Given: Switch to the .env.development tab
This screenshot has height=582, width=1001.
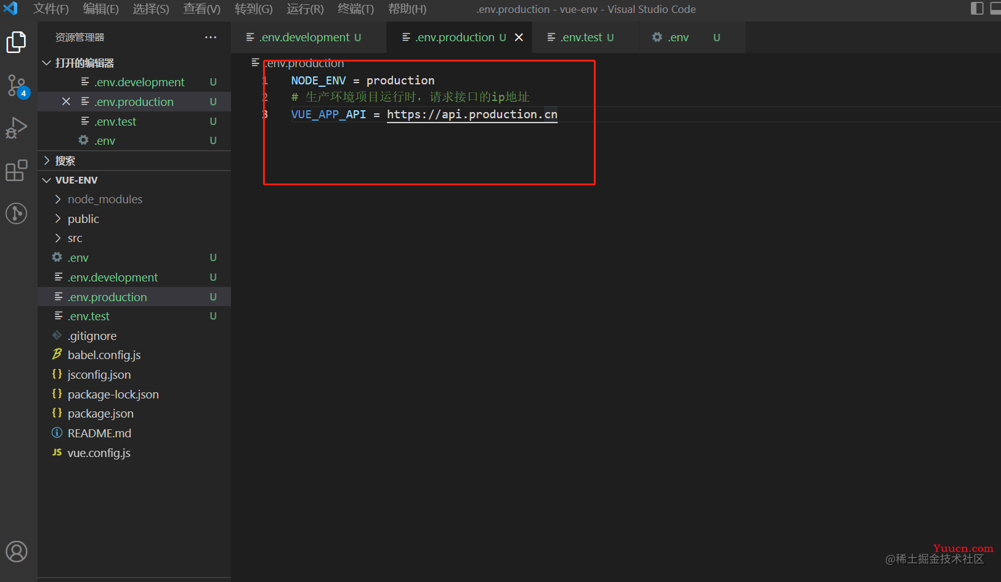Looking at the screenshot, I should (x=309, y=38).
